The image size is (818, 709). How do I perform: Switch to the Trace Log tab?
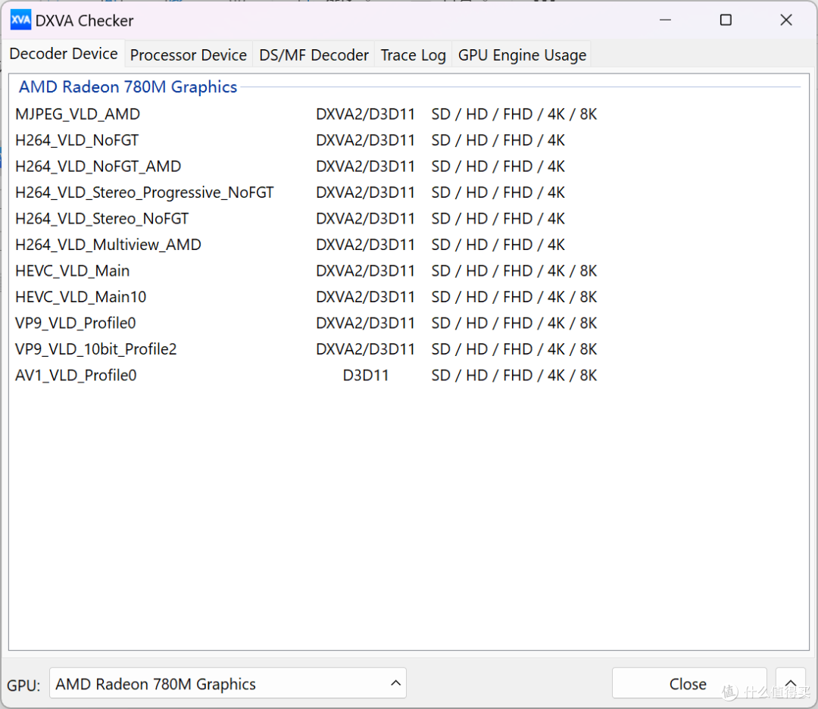[414, 55]
